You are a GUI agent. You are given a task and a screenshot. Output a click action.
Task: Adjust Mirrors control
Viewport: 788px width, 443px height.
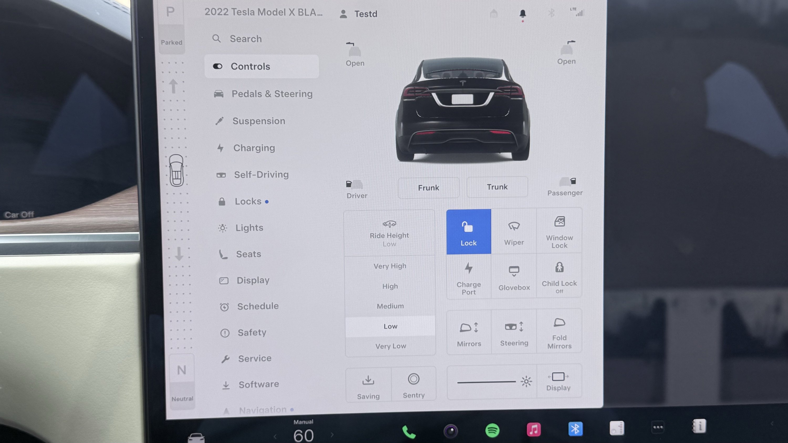pos(469,333)
